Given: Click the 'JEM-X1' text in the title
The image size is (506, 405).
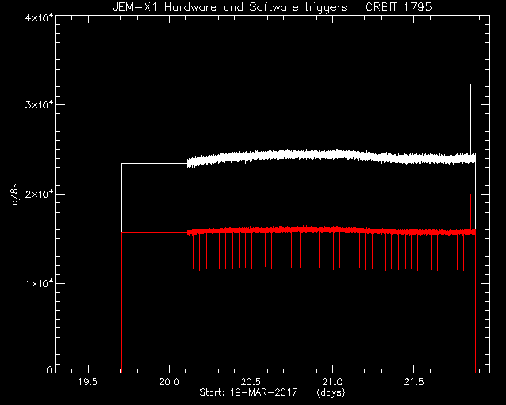Looking at the screenshot, I should tap(135, 7).
